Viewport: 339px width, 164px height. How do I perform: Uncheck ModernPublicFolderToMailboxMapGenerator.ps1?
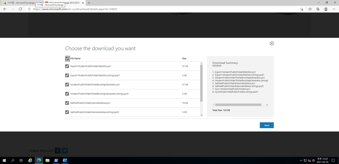click(x=67, y=84)
